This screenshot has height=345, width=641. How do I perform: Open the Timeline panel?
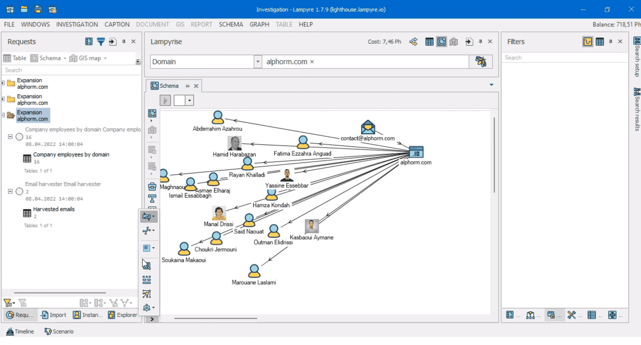pos(20,331)
